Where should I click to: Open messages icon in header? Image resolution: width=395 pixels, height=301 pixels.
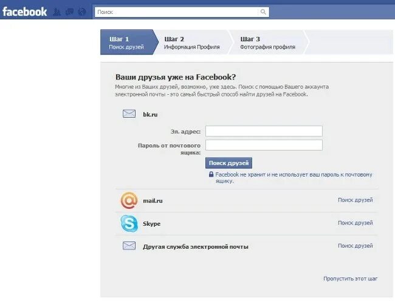[x=69, y=12]
